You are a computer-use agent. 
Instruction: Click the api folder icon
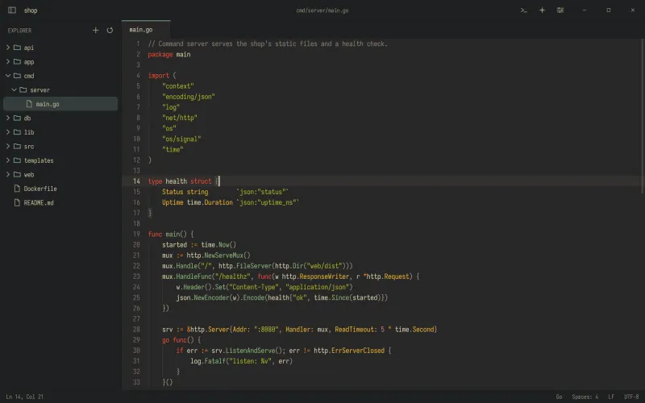click(17, 48)
